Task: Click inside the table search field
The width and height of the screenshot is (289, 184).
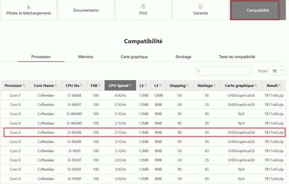Action: click(225, 71)
